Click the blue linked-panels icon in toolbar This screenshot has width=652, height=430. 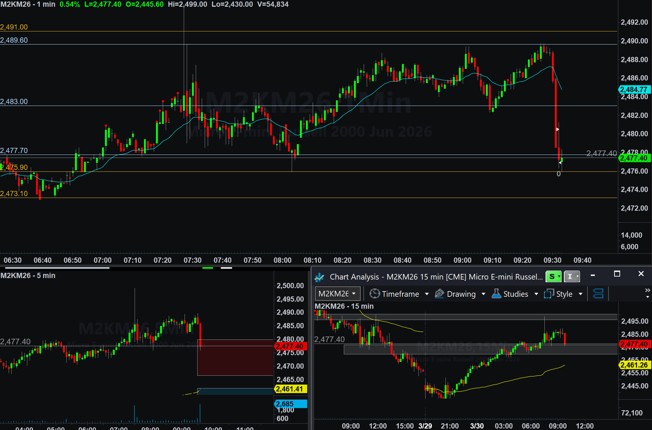(x=598, y=294)
